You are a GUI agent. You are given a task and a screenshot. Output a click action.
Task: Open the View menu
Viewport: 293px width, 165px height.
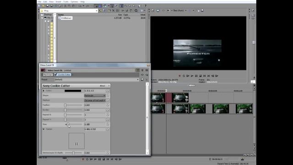[51, 2]
